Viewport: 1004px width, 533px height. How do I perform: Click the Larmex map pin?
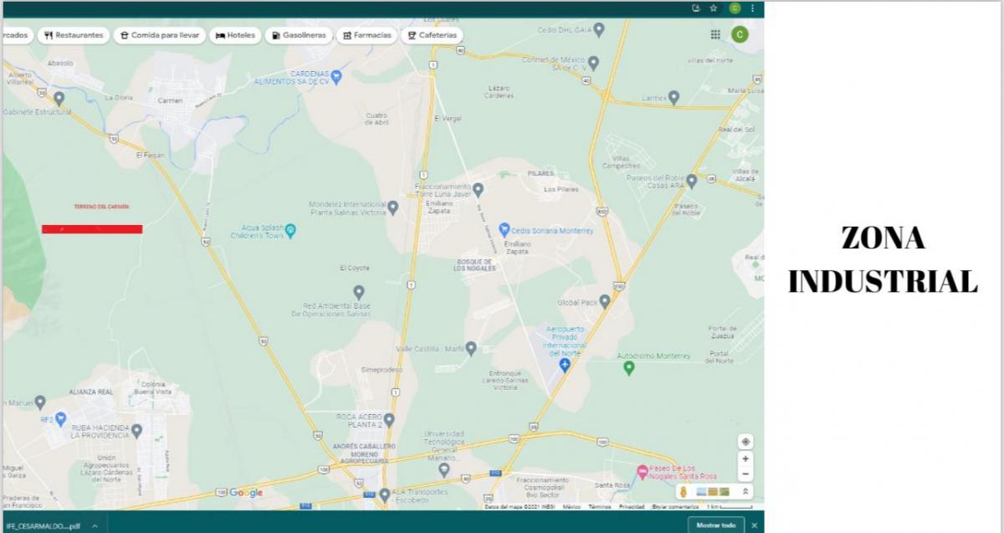click(x=675, y=98)
